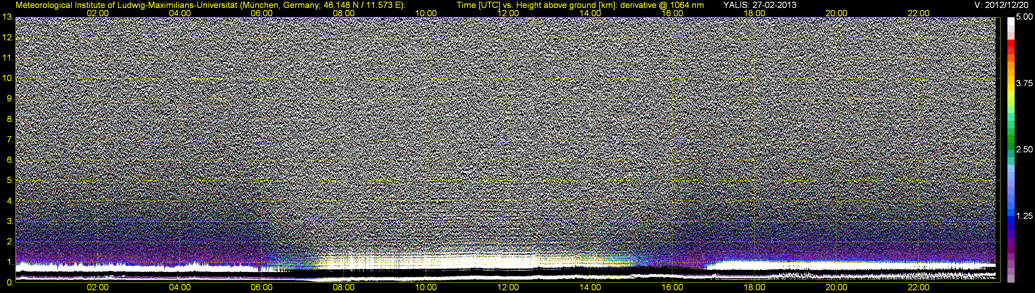Click the 'derivative @ 1064 nm' text
The height and width of the screenshot is (293, 1035).
tap(662, 5)
